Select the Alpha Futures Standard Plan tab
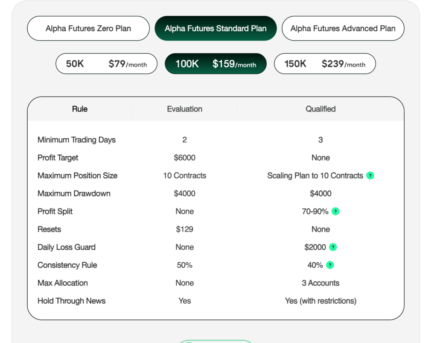The image size is (437, 343). (x=216, y=29)
